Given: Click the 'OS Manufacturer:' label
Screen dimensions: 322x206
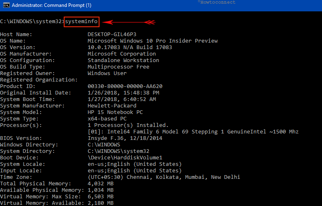Looking at the screenshot, I should tap(26, 54).
